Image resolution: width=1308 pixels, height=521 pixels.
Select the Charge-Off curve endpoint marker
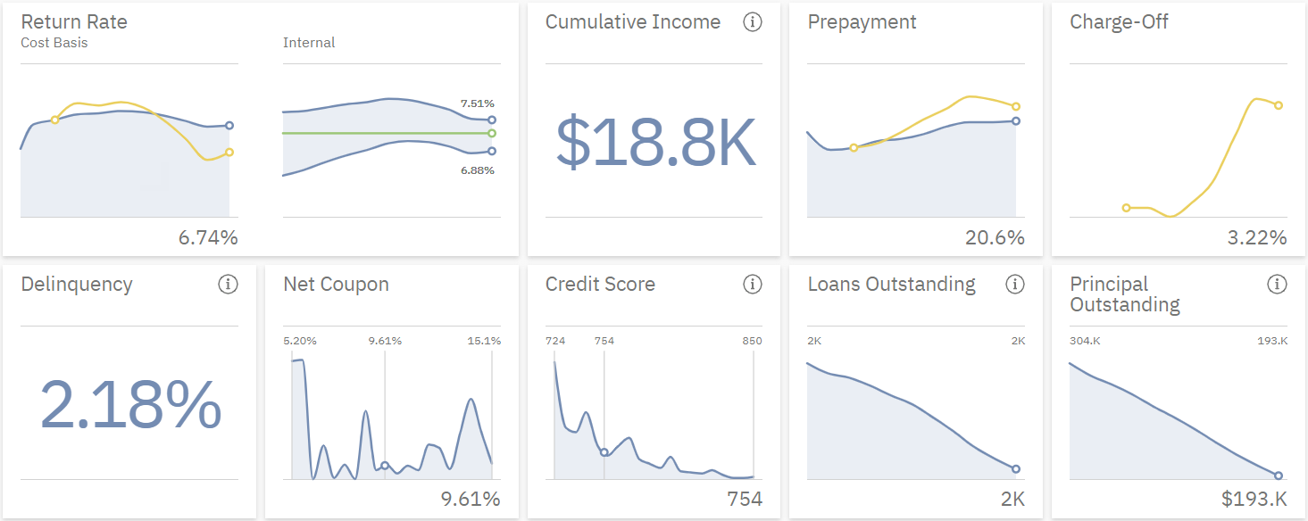pyautogui.click(x=1278, y=104)
